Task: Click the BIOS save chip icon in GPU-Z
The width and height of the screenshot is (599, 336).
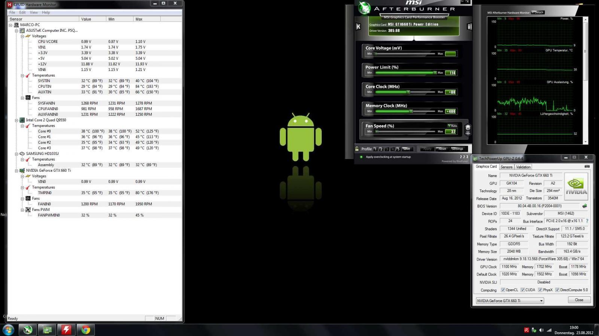Action: point(584,206)
